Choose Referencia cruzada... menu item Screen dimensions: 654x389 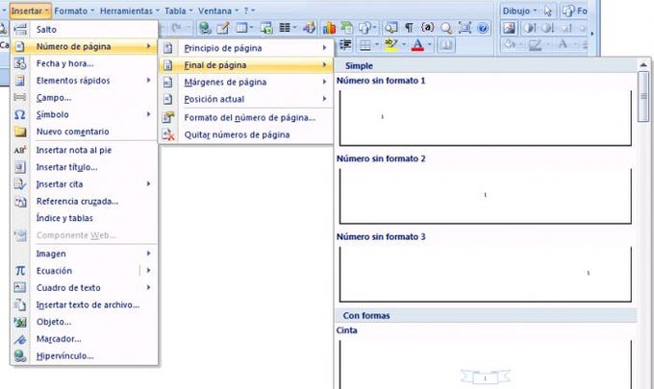click(x=84, y=201)
